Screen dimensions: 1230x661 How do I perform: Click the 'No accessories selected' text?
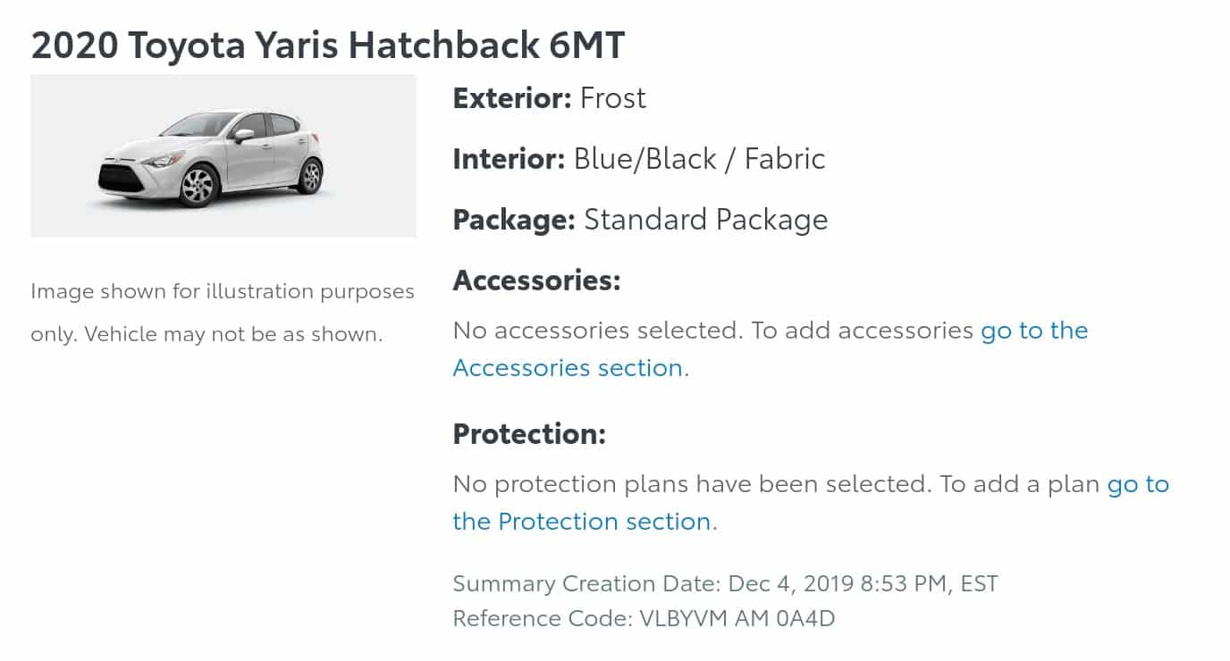point(597,330)
